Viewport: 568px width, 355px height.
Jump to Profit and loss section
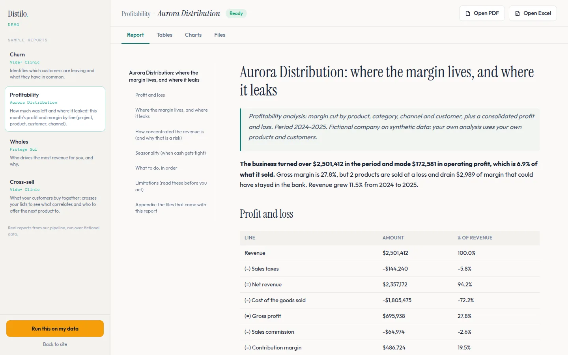point(150,95)
